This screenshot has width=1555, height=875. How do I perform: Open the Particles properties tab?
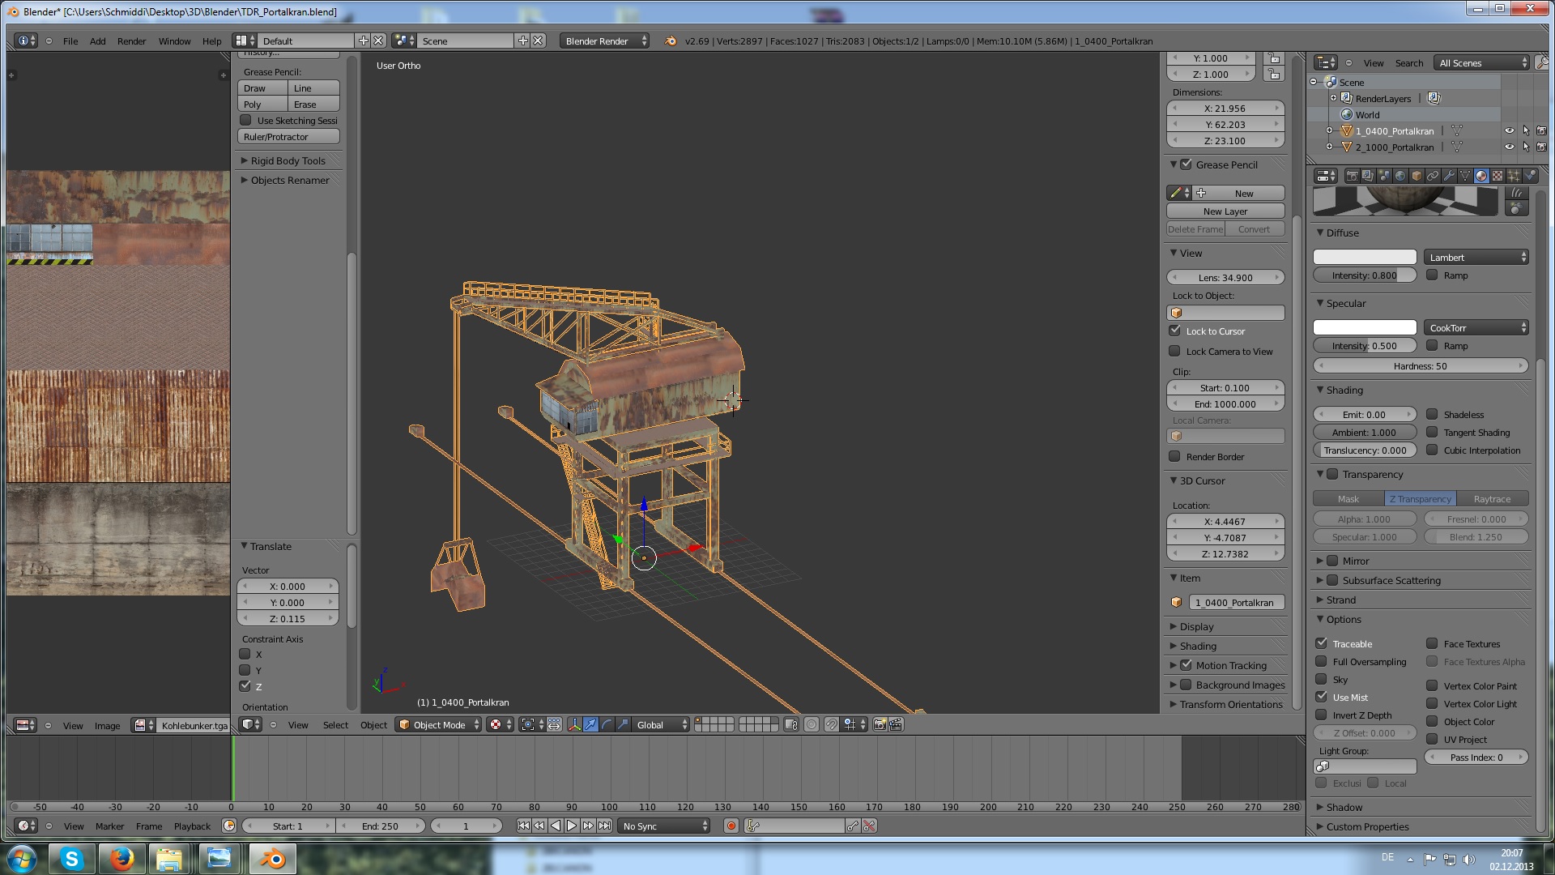(x=1514, y=176)
